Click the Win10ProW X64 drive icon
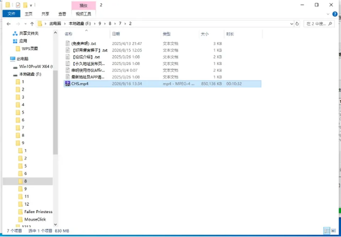 click(15, 67)
